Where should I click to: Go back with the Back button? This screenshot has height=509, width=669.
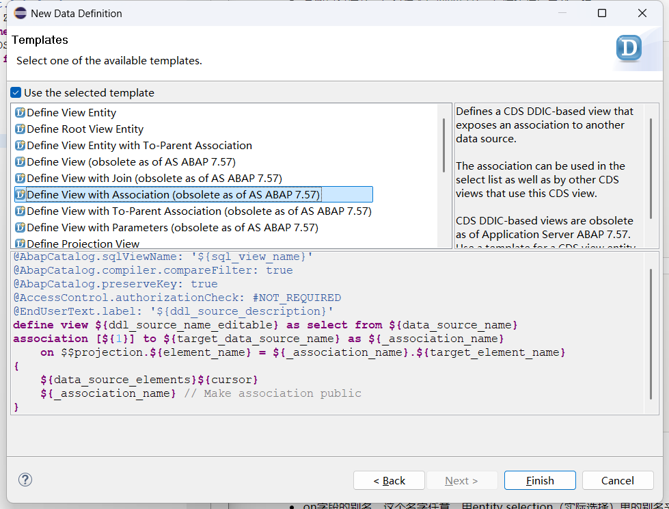point(389,480)
